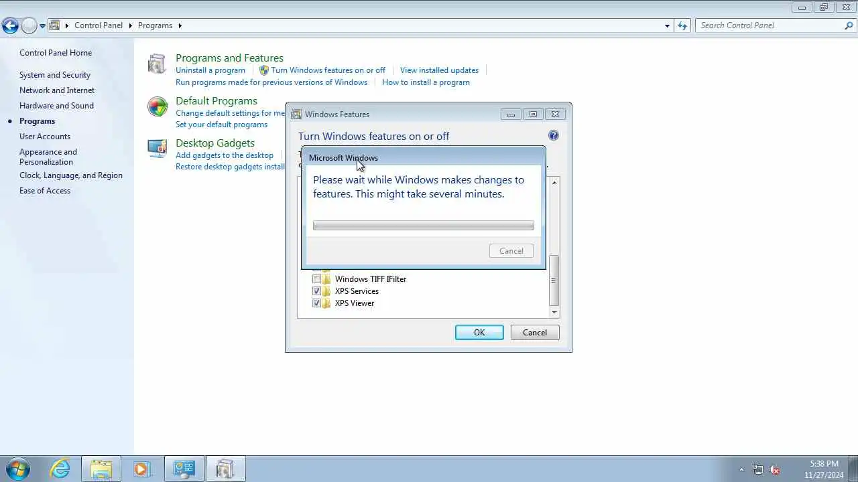Open System and Security category
The width and height of the screenshot is (858, 482).
[x=55, y=75]
